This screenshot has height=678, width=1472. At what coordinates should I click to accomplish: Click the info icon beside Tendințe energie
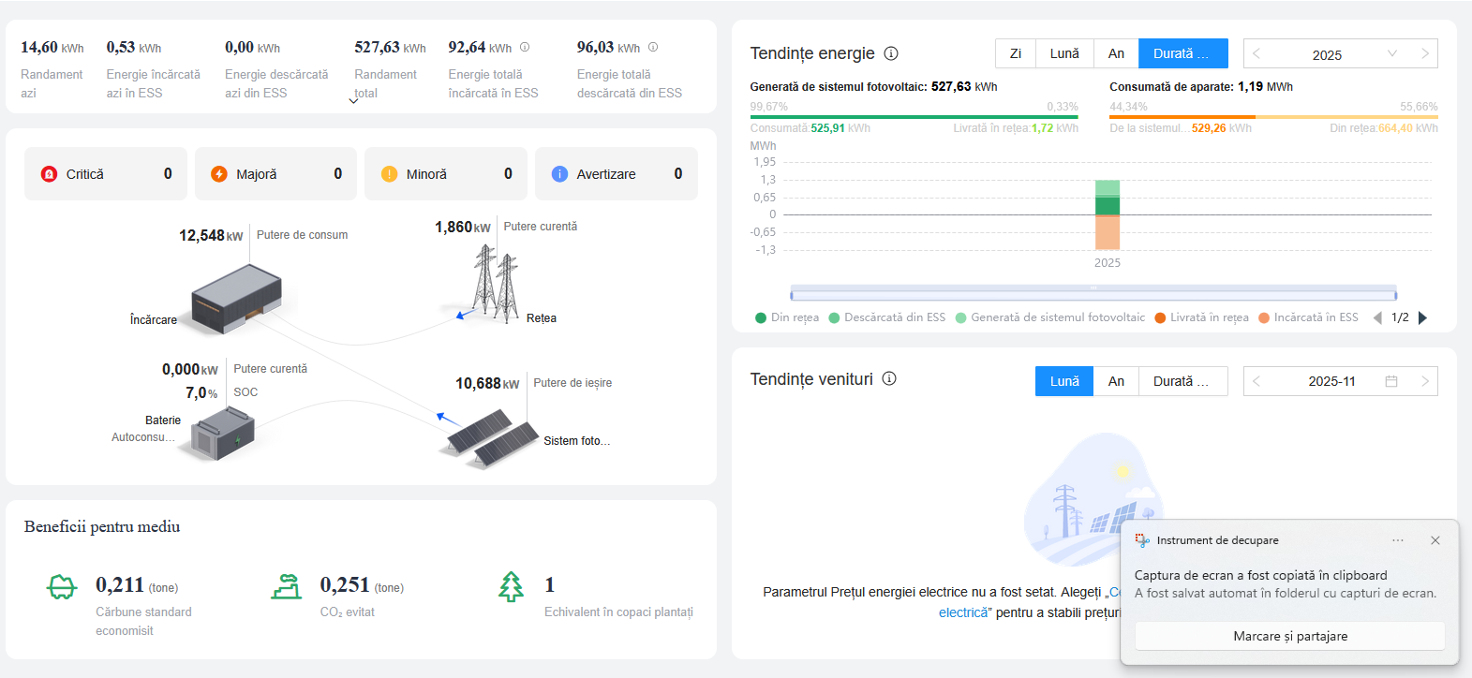click(891, 53)
